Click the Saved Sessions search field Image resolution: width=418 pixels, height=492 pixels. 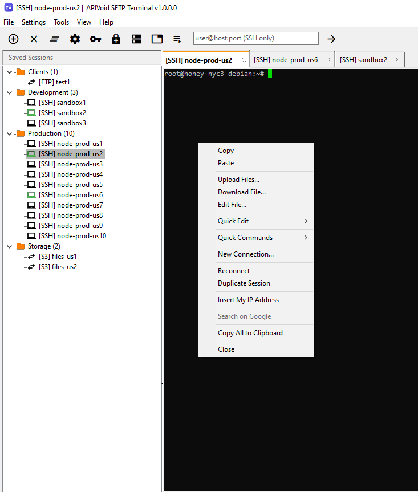82,58
